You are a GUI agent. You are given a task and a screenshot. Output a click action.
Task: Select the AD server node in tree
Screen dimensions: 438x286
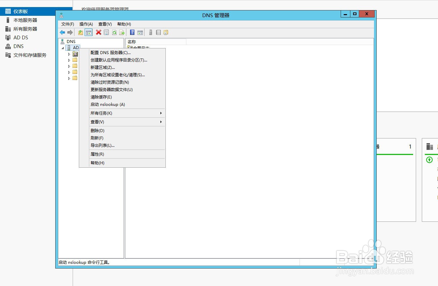click(73, 48)
